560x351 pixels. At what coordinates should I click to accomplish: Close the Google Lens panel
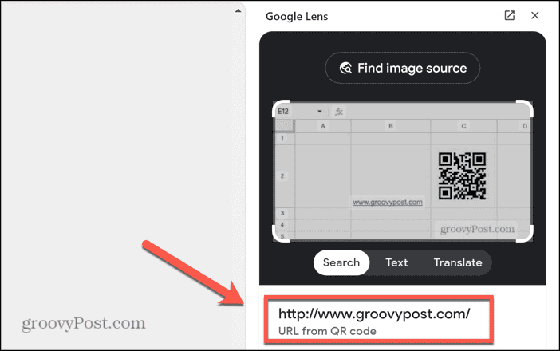(x=534, y=15)
